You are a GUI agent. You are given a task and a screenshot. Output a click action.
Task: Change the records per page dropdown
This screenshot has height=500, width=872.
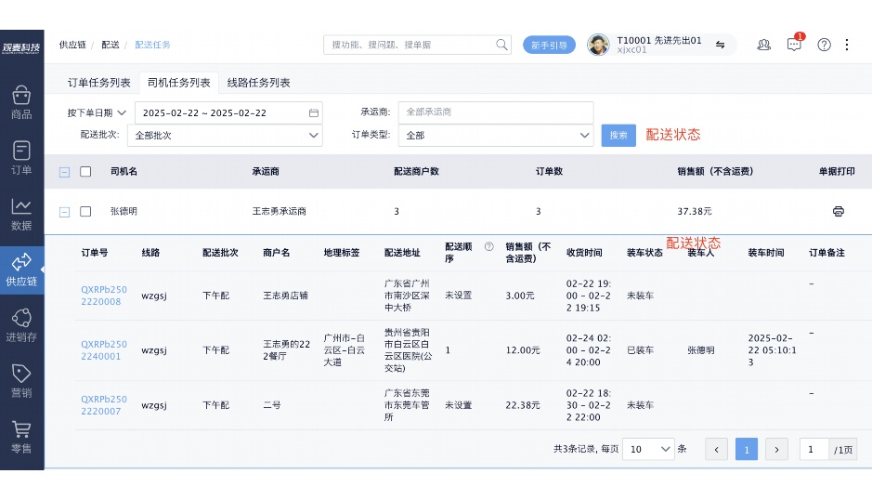(x=648, y=449)
